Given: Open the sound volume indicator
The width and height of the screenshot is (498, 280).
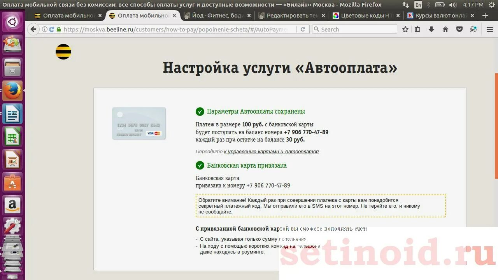Looking at the screenshot, I should pyautogui.click(x=453, y=5).
